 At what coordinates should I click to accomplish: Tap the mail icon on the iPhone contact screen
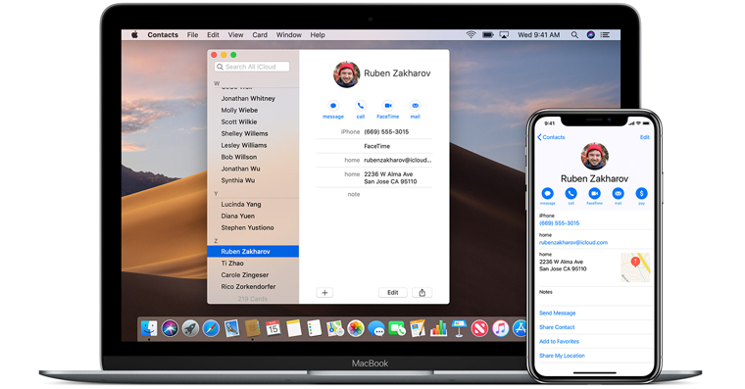[618, 193]
